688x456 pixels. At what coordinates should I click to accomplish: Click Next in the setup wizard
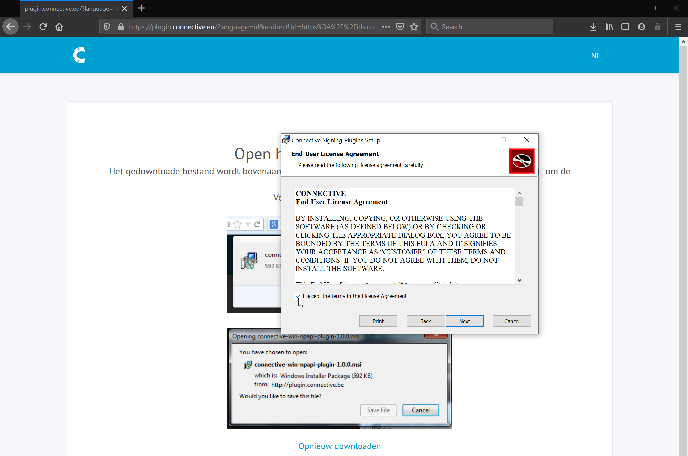coord(464,321)
